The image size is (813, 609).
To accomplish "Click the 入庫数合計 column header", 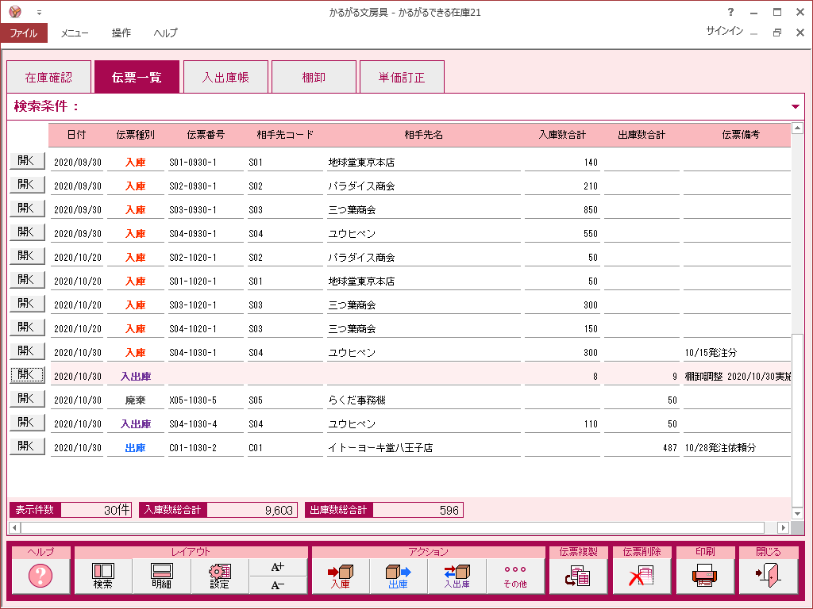I will pyautogui.click(x=562, y=135).
